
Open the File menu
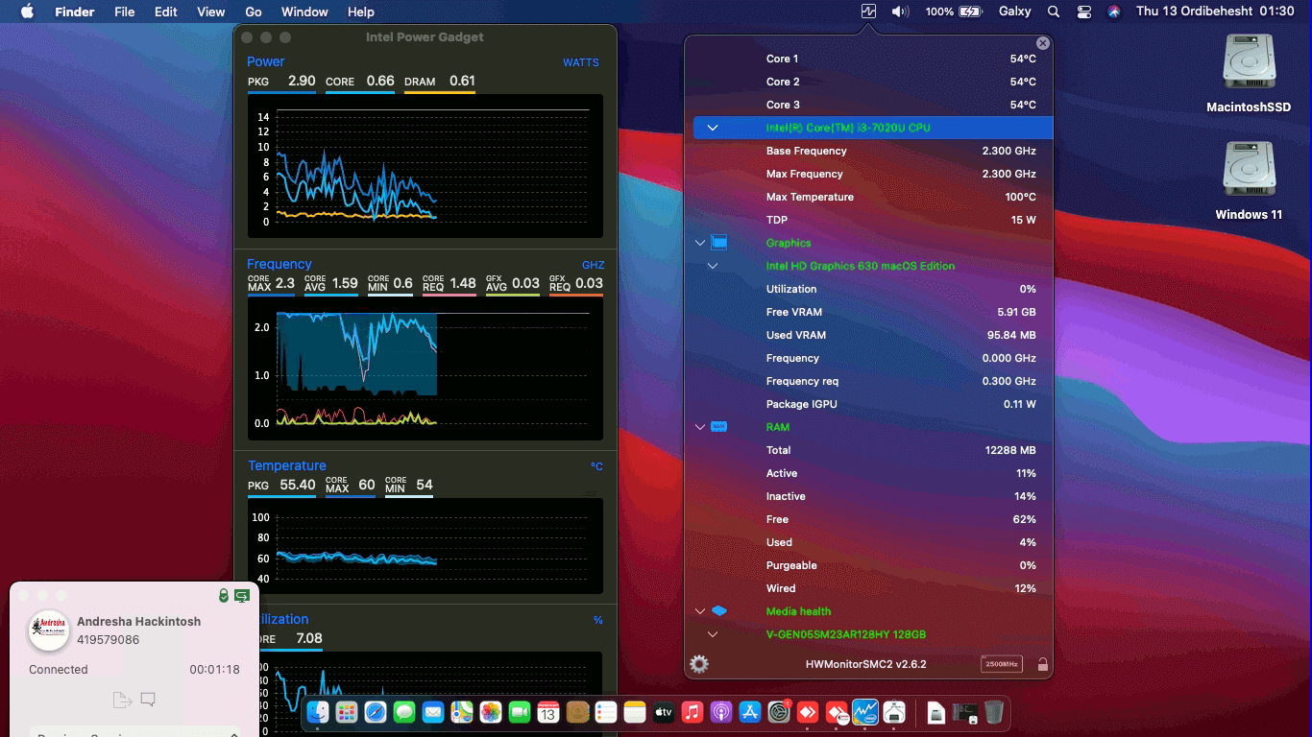(124, 12)
